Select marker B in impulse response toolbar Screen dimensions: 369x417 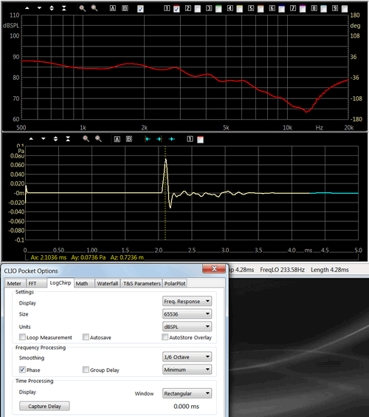129,139
